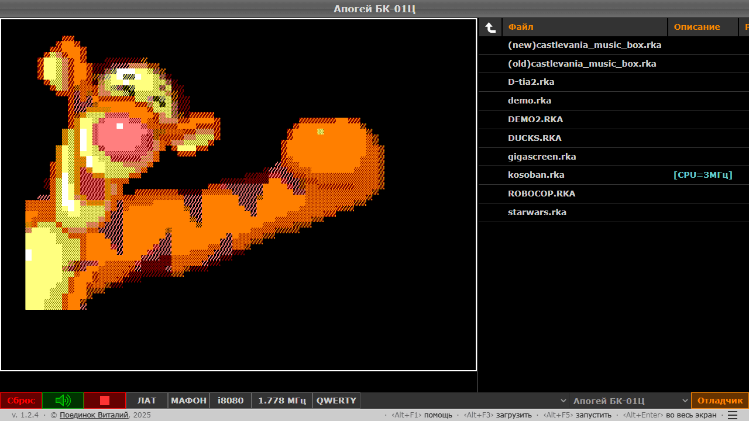Click the запустить run link

(x=593, y=415)
